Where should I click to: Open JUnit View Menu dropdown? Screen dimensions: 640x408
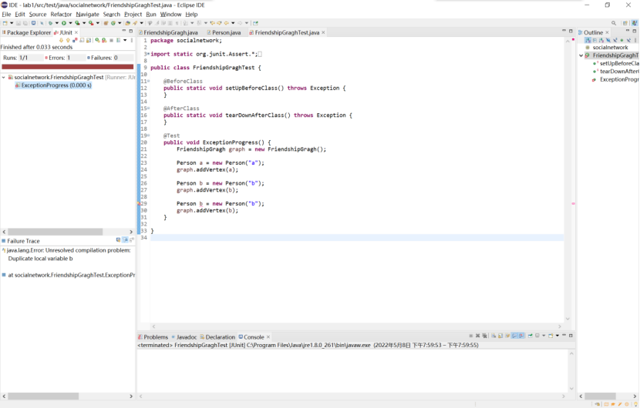[x=131, y=40]
